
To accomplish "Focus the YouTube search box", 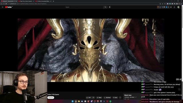I will [84, 7].
